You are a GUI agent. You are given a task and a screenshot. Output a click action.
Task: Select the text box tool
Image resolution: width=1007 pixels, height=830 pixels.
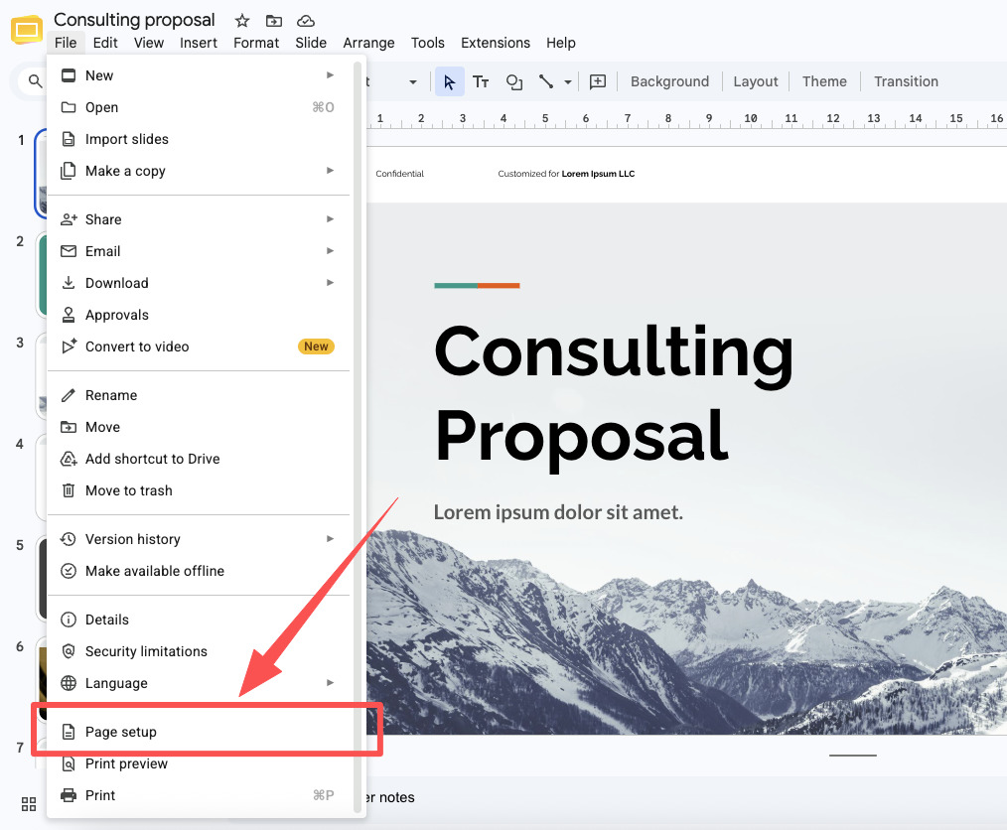481,81
